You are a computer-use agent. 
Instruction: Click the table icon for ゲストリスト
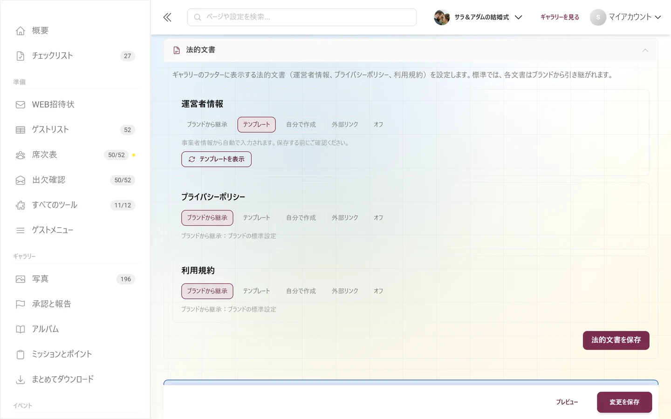[21, 130]
